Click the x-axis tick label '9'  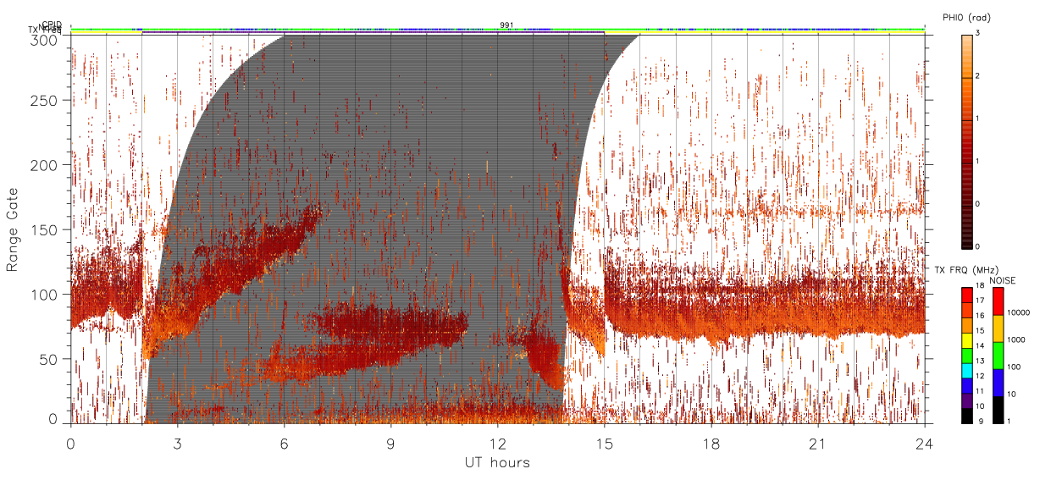390,443
